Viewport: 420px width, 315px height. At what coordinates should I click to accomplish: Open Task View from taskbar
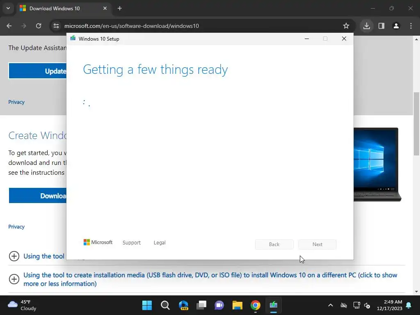(201, 305)
